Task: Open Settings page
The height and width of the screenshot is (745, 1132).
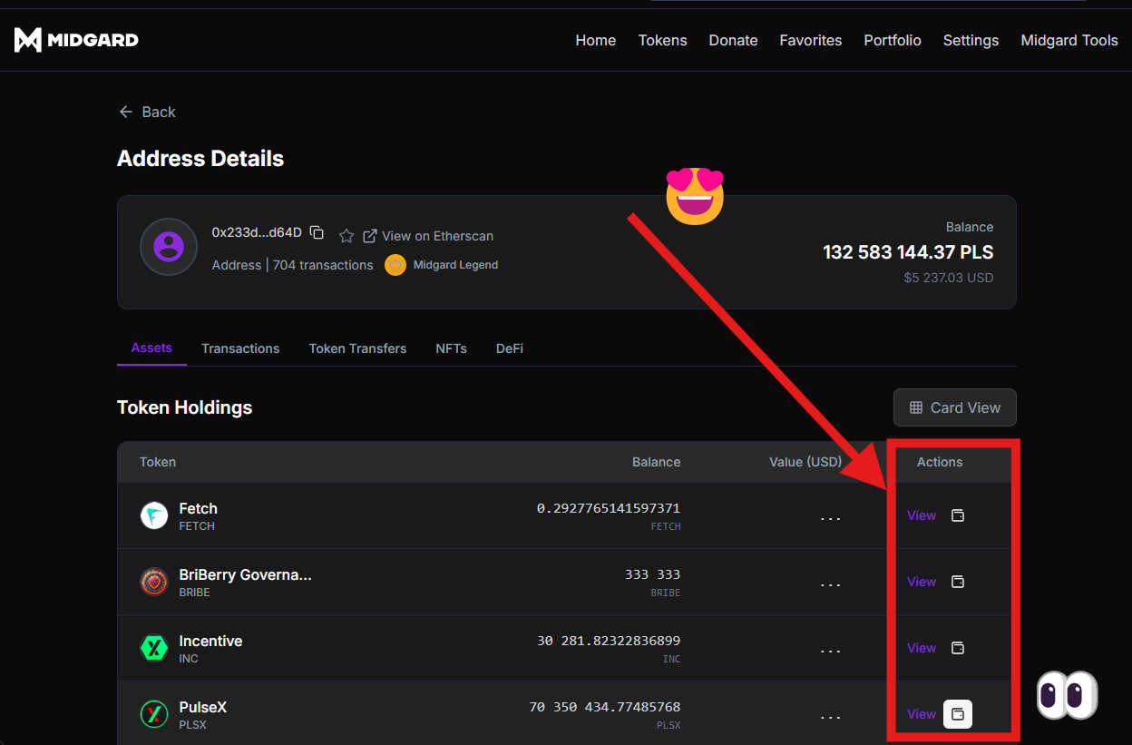Action: click(971, 40)
